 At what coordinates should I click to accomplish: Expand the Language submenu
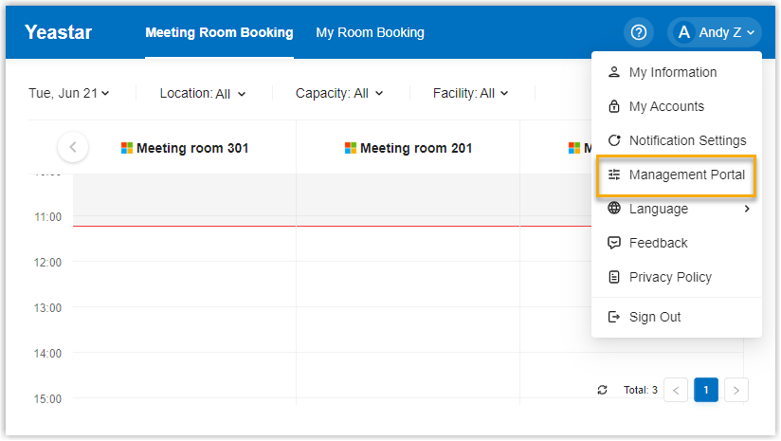677,209
